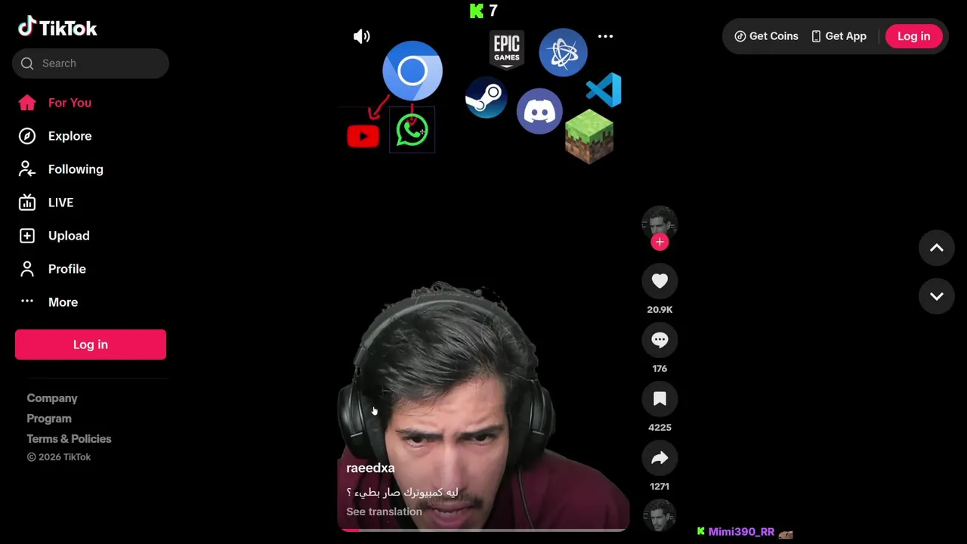Click the search magnifier icon
Viewport: 967px width, 544px height.
point(27,63)
